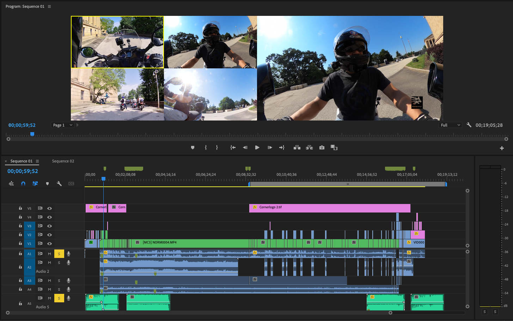Screen dimensions: 513x321
Task: Select the Sequence 01 timeline tab
Action: tap(21, 161)
